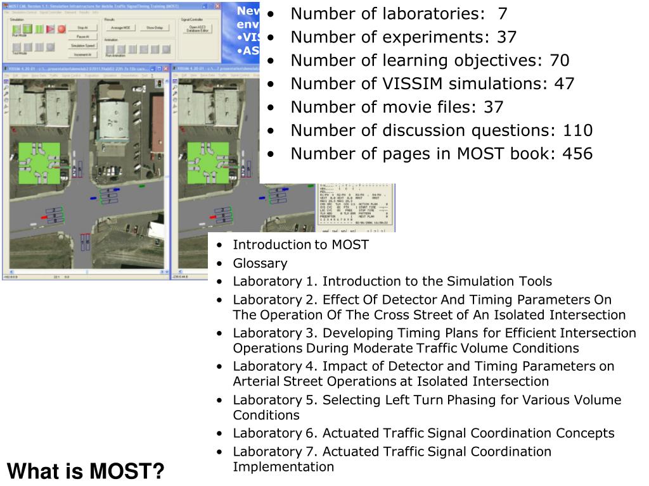The image size is (649, 486).
Task: Click 'Laboratory 5. Selecting Left Turn Phasing' entry
Action: (x=427, y=408)
